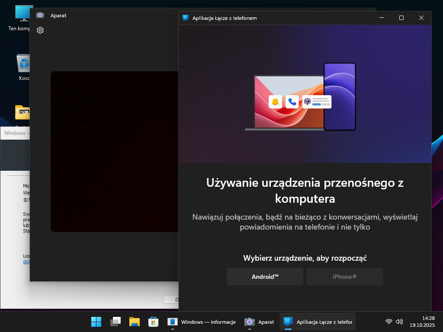Viewport: 443px width, 332px height.
Task: Click the Aparat camera title icon
Action: click(x=40, y=15)
